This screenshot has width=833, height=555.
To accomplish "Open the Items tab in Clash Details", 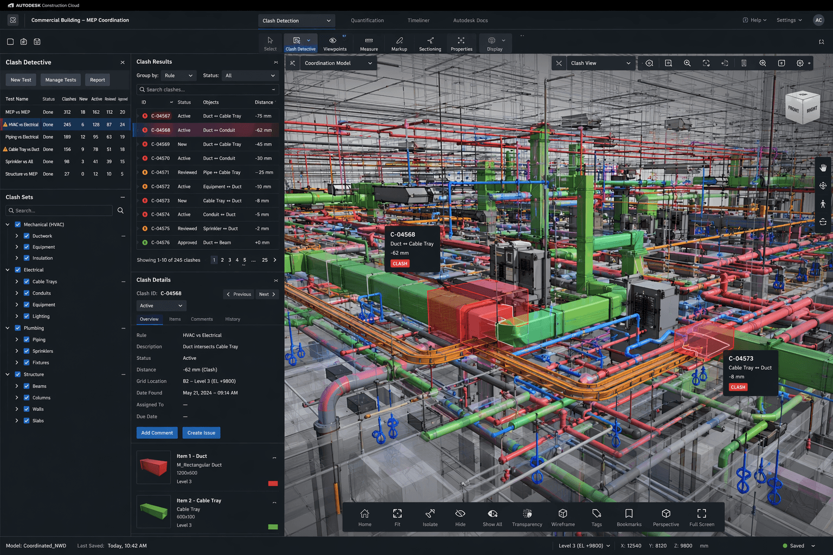I will pos(175,319).
